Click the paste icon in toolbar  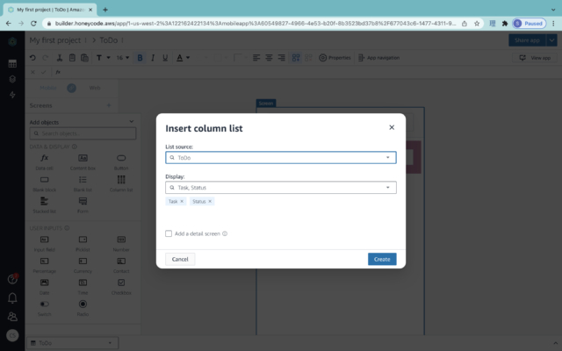(x=84, y=58)
